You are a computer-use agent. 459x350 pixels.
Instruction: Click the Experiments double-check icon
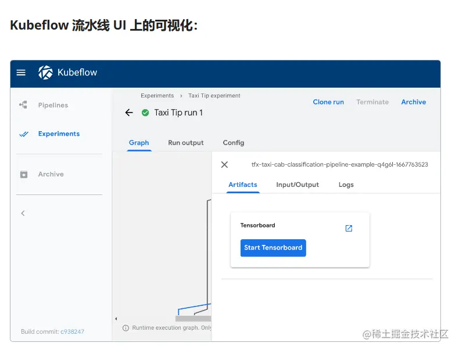(24, 134)
